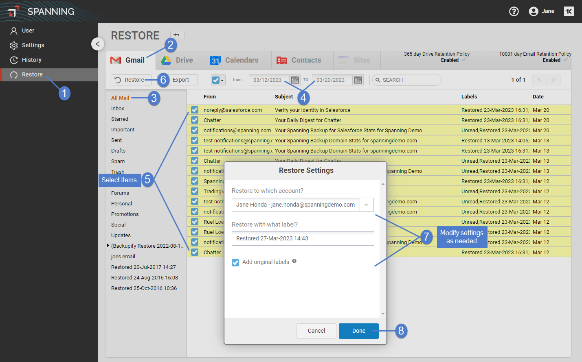
Task: Uncheck the last Chatter row dated Mar 12
Action: click(x=195, y=252)
